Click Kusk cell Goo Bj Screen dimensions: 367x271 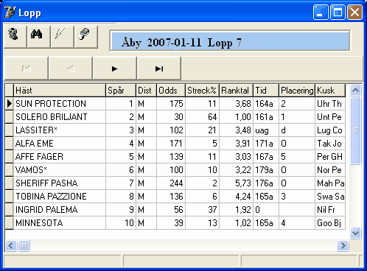pos(330,223)
